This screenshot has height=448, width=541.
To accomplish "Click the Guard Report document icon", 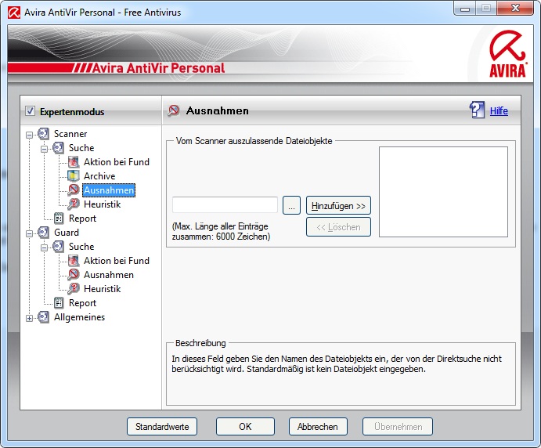I will (x=59, y=303).
